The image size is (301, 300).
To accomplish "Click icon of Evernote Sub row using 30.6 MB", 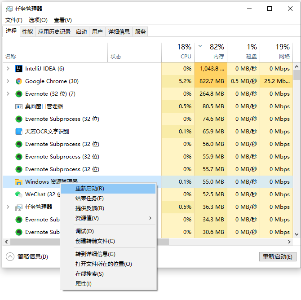I will 18,232.
